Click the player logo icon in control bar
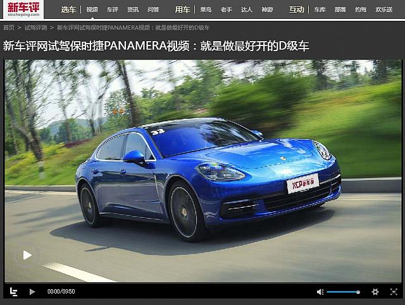The image size is (405, 305). 13,292
